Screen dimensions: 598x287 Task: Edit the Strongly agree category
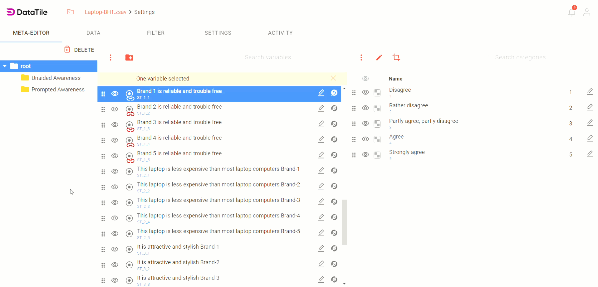pos(590,154)
